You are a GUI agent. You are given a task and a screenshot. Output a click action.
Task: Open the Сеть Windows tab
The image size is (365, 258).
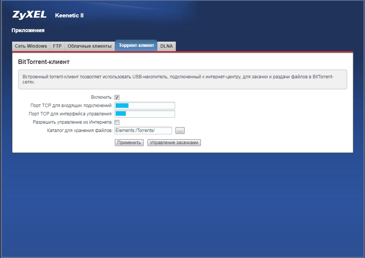[31, 46]
